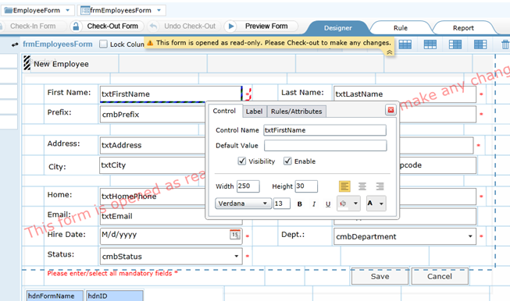This screenshot has height=301, width=510.
Task: Click the mandatory fields warning text
Action: click(x=112, y=274)
